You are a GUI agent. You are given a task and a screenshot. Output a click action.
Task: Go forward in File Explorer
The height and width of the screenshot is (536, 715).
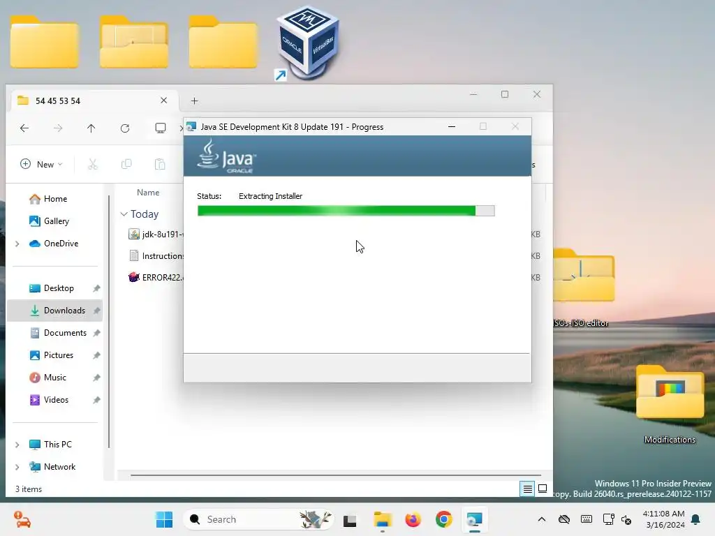click(x=58, y=128)
